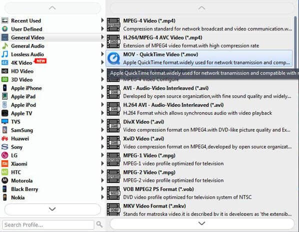Screen dimensions: 299x232
Task: Click the 3D Video category icon
Action: tap(5, 80)
